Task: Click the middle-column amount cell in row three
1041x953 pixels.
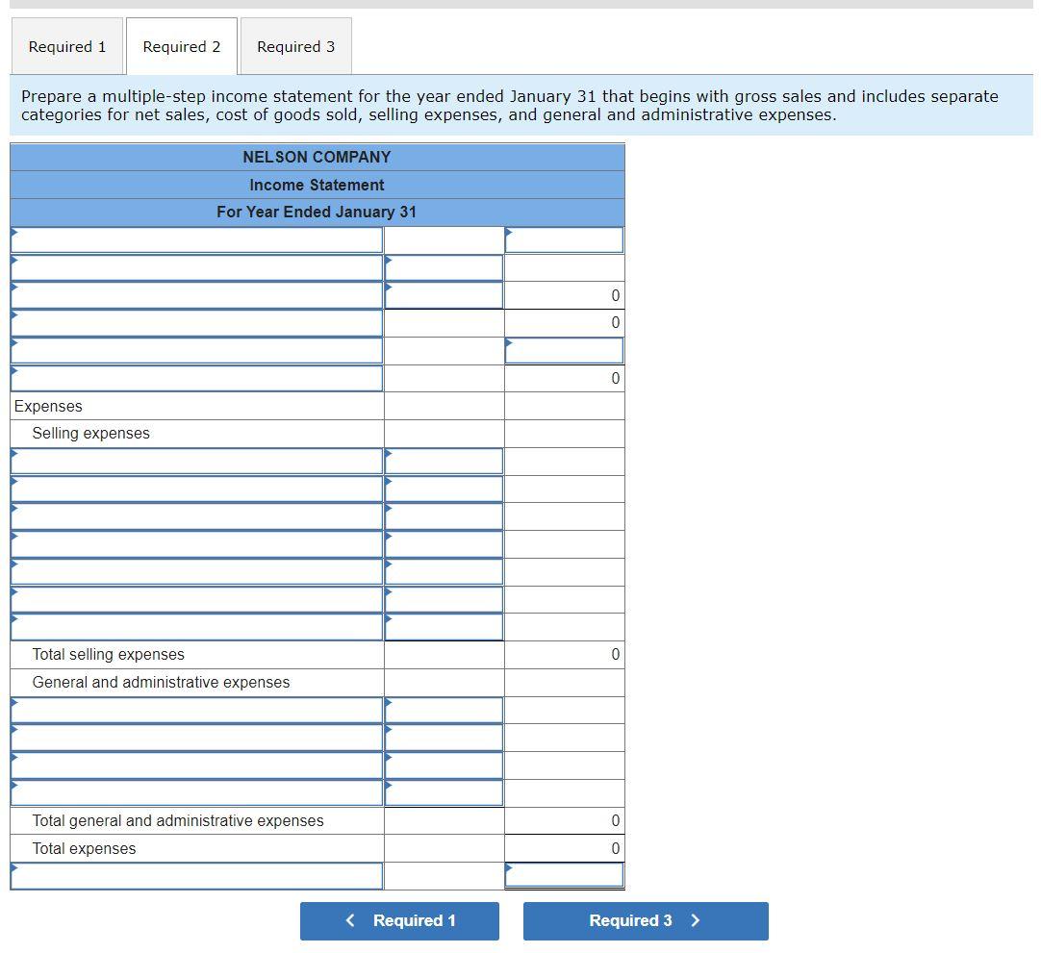Action: (x=443, y=294)
